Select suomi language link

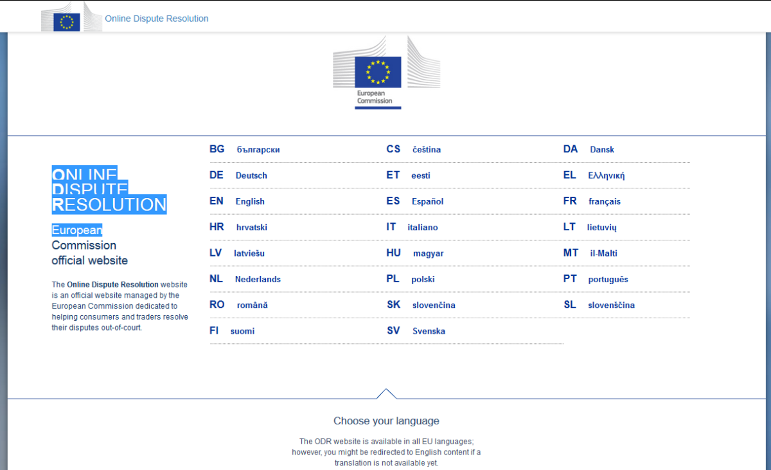[x=242, y=331]
